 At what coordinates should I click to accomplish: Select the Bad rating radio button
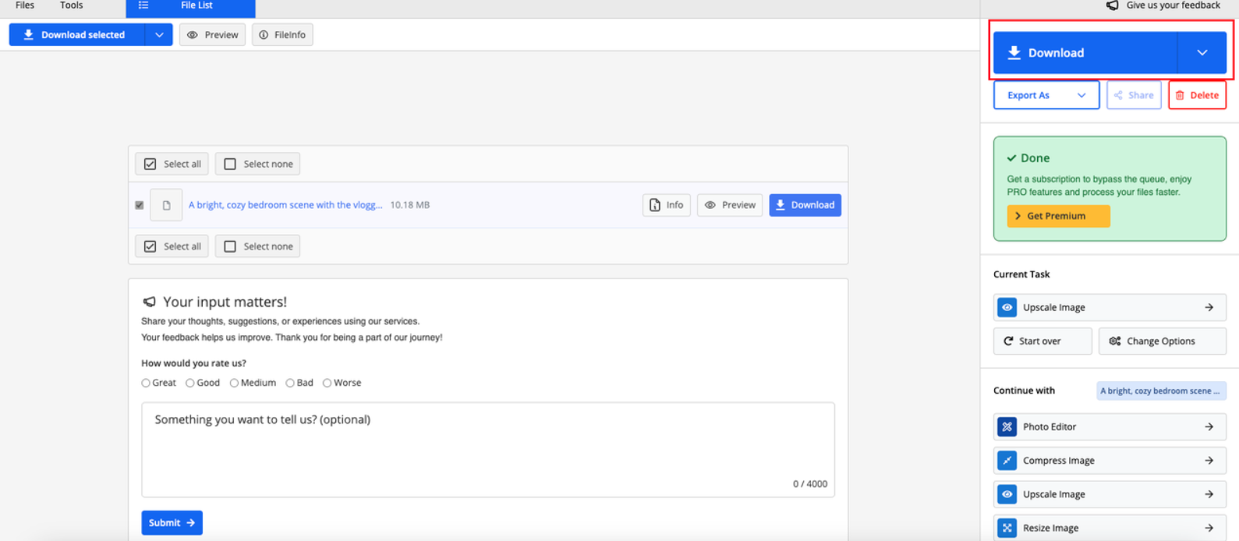pos(290,383)
